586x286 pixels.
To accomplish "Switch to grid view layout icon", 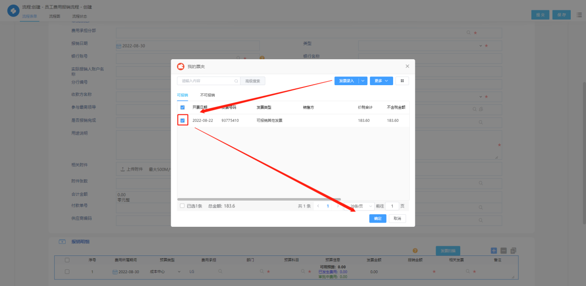I will point(402,81).
